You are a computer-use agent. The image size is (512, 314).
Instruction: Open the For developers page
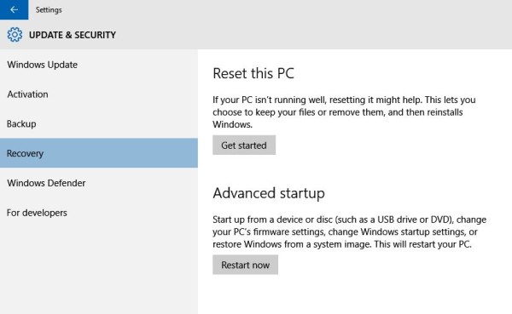99,213
